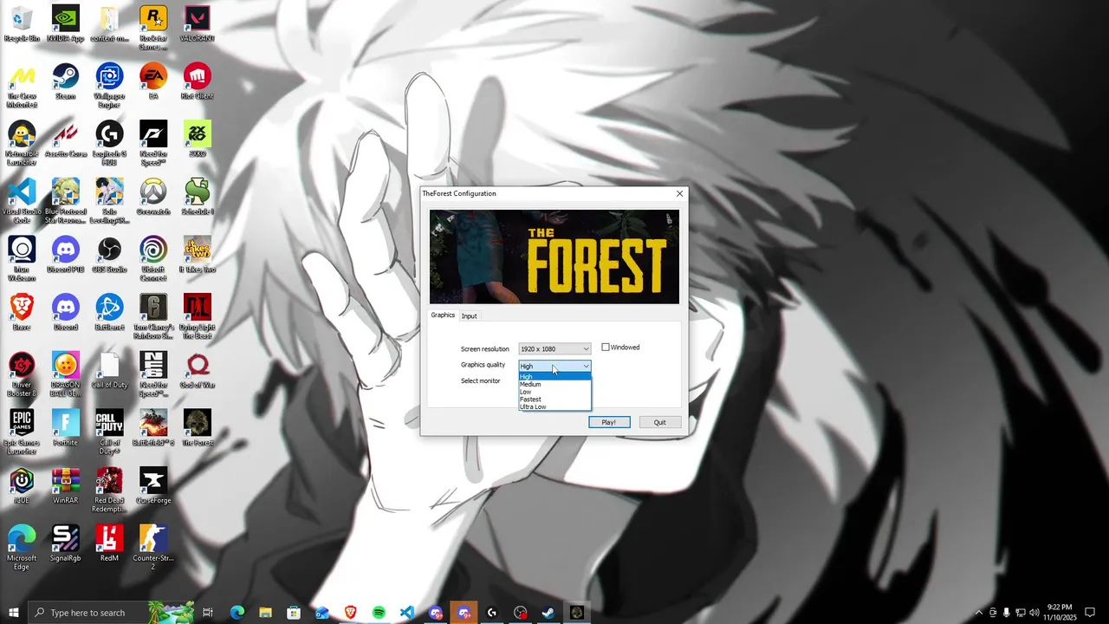
Task: Open the clock showing 9:22 PM
Action: point(1060,613)
